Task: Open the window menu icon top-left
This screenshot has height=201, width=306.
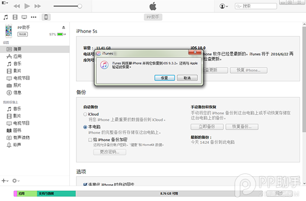Action: pos(5,3)
